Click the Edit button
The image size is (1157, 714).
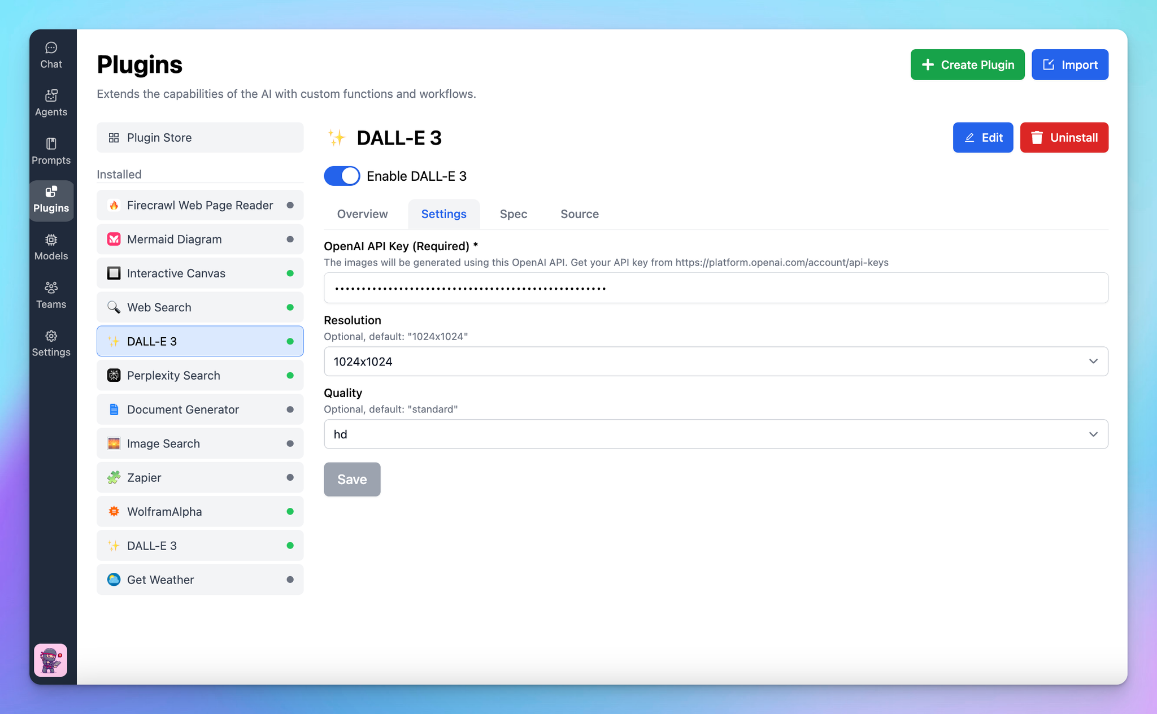pos(982,137)
